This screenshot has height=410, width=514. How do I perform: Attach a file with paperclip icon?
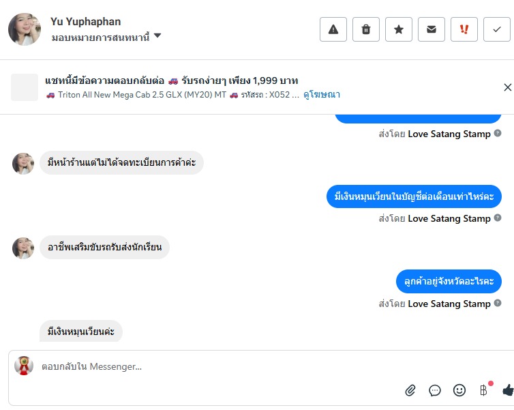410,390
